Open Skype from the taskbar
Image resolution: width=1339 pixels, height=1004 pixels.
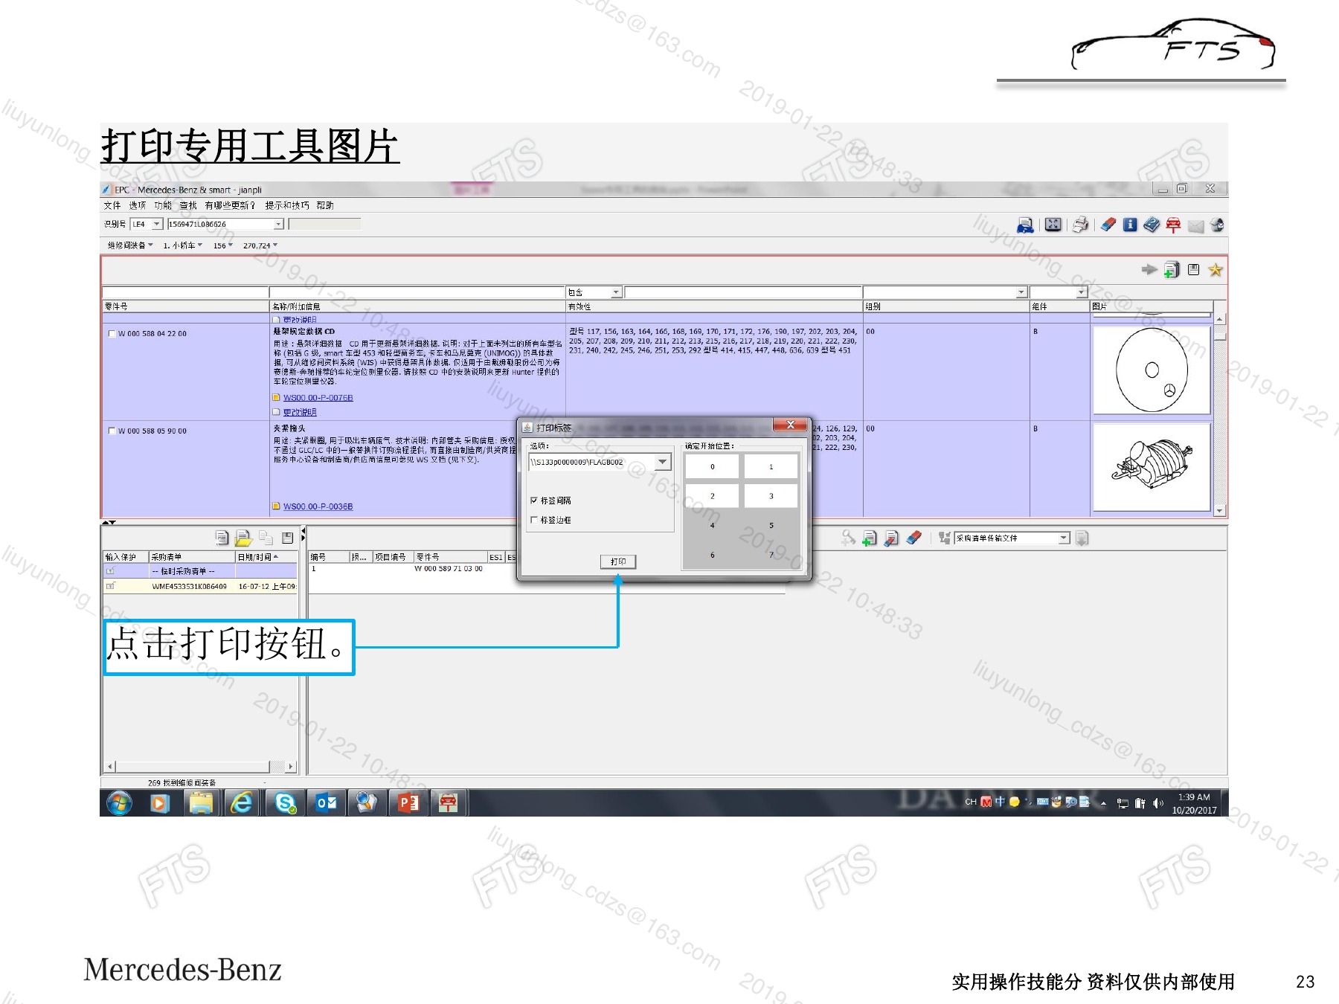coord(285,802)
